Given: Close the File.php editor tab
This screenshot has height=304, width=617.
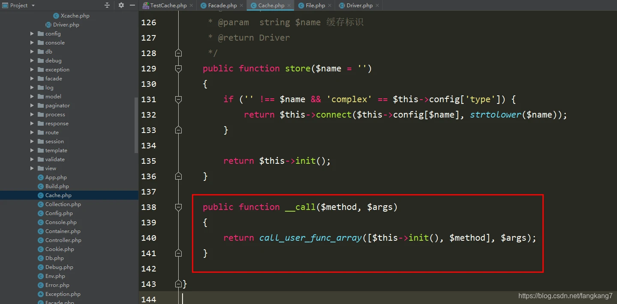Looking at the screenshot, I should 330,6.
